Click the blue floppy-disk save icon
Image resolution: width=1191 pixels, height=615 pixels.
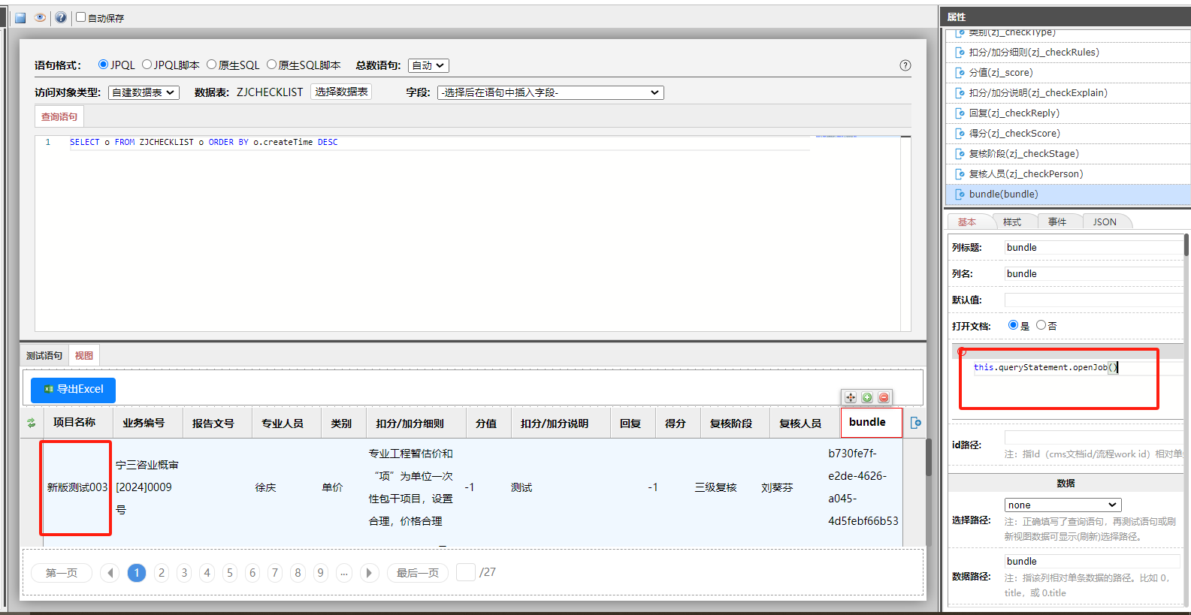20,17
